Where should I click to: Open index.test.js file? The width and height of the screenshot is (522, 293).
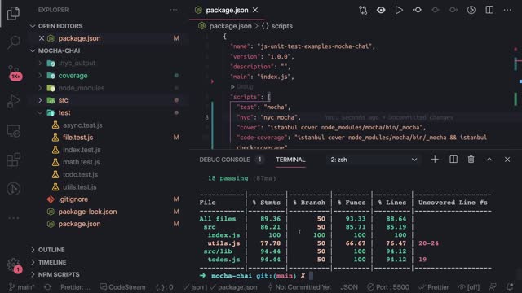pos(82,150)
